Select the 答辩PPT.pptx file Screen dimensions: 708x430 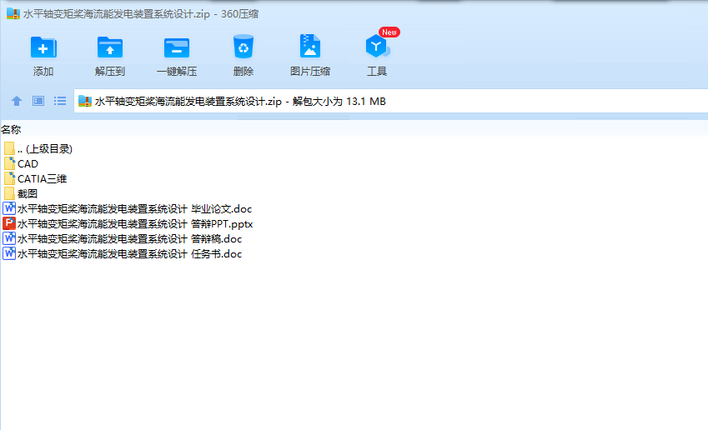click(128, 224)
